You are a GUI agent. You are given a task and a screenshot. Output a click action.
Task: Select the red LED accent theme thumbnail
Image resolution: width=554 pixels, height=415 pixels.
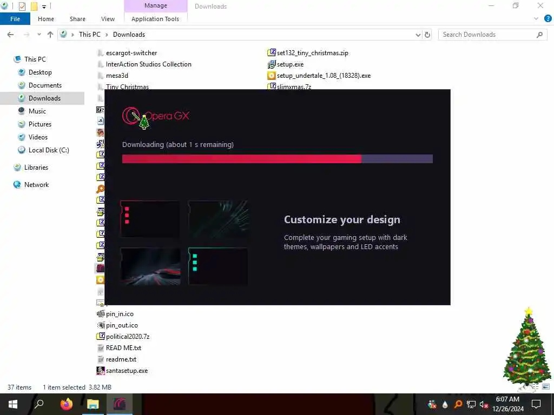point(150,219)
